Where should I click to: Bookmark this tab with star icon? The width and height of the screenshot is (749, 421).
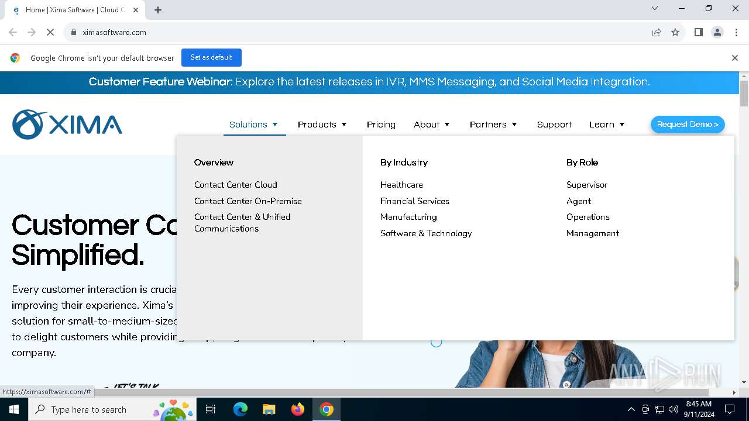pos(675,32)
